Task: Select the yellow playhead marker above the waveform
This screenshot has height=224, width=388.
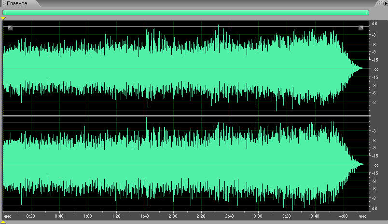Action: point(3,19)
